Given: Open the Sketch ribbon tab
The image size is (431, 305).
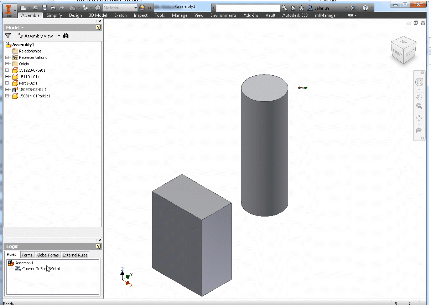Looking at the screenshot, I should (120, 15).
